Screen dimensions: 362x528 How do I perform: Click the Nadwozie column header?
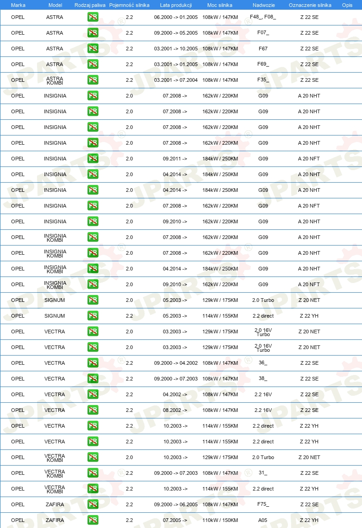point(263,5)
